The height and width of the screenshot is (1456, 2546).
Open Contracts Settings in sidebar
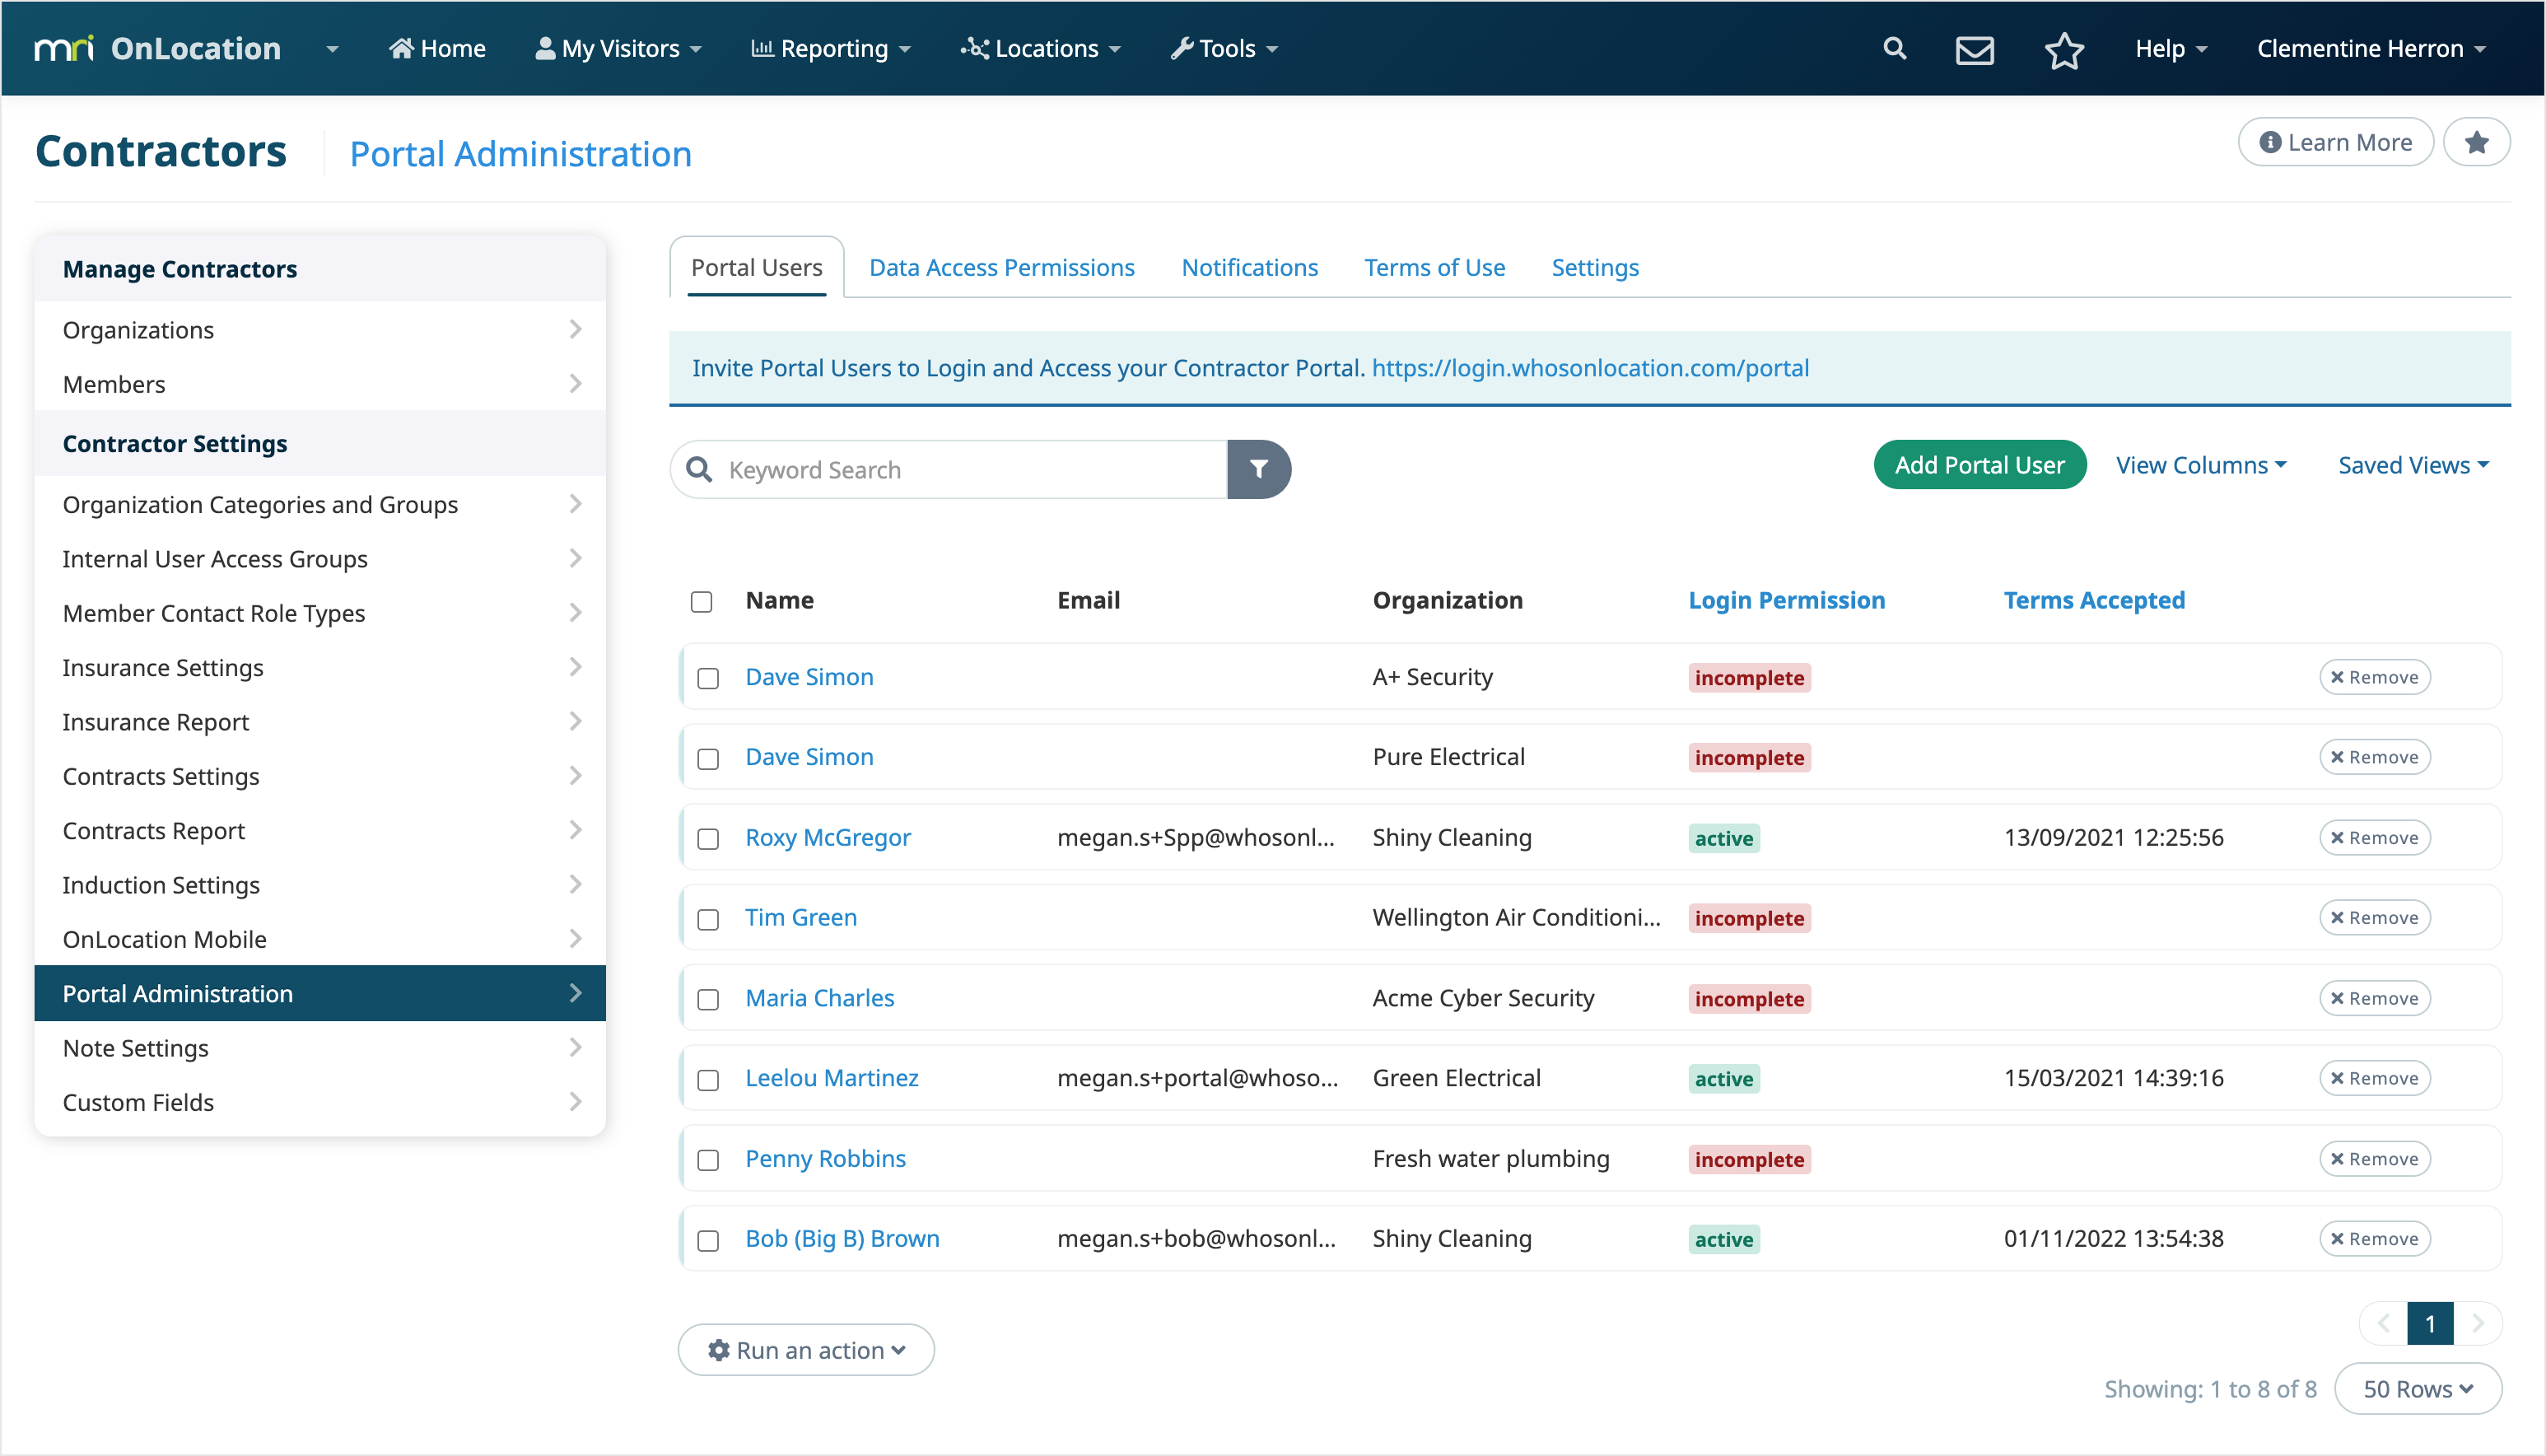[x=319, y=776]
